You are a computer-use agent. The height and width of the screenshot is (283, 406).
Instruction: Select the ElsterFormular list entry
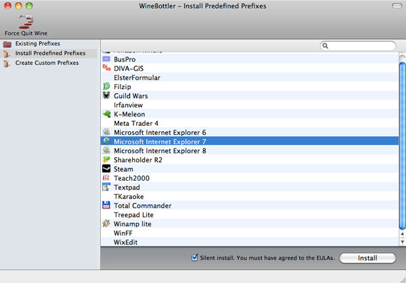pyautogui.click(x=137, y=78)
